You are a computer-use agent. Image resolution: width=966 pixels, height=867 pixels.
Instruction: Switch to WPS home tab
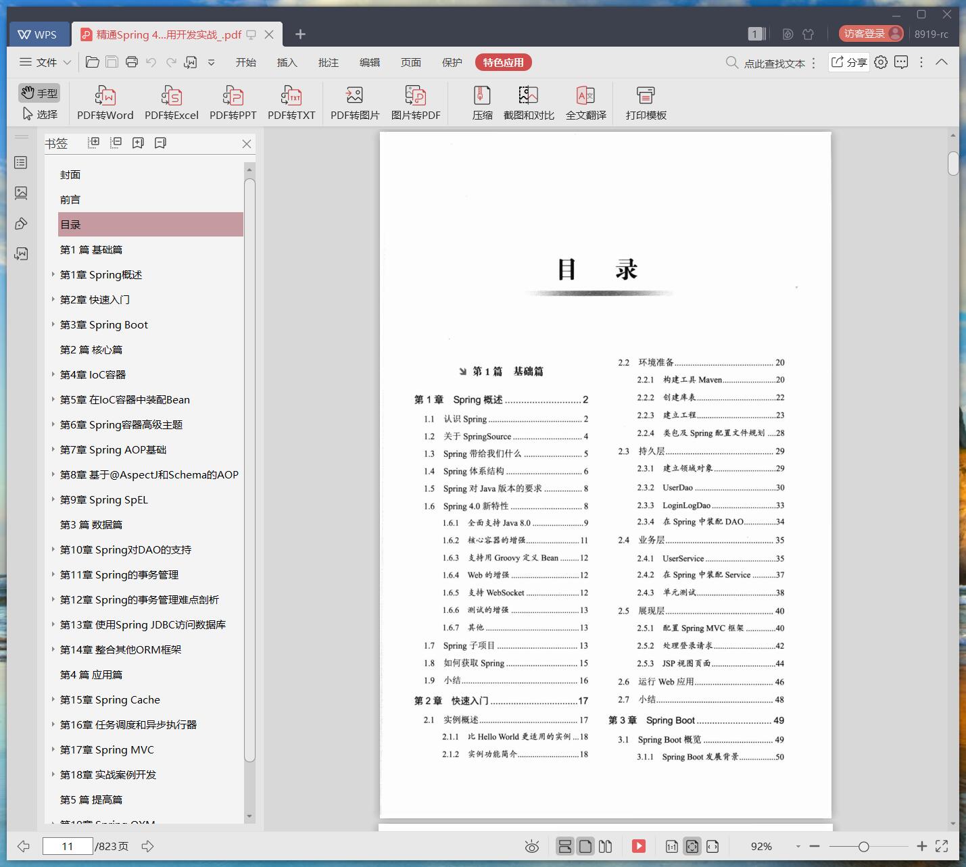pos(39,34)
